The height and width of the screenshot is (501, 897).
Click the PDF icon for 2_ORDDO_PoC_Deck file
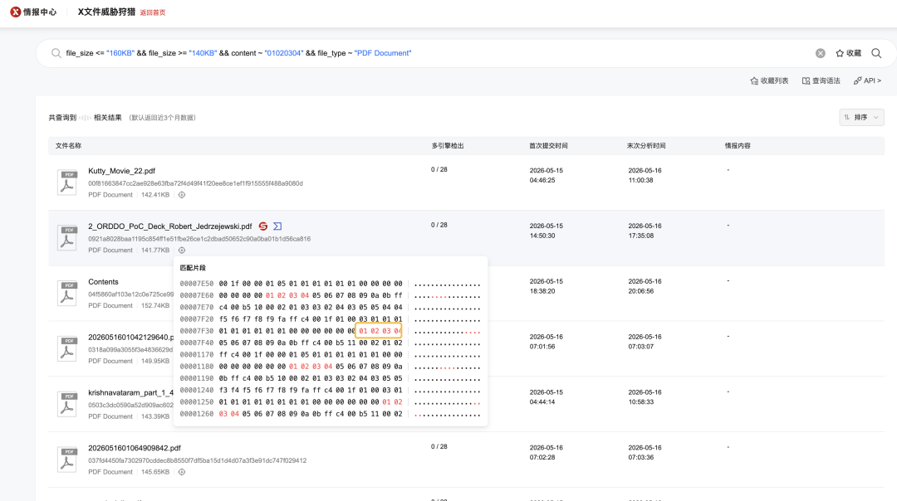(x=67, y=238)
